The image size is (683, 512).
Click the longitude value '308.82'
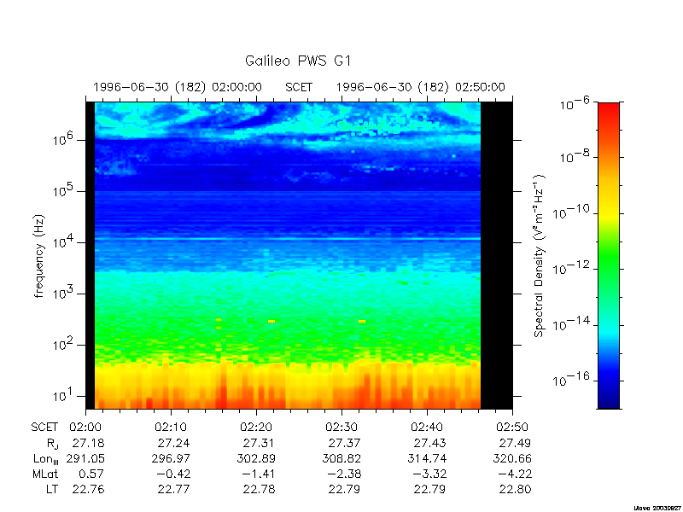pyautogui.click(x=341, y=458)
